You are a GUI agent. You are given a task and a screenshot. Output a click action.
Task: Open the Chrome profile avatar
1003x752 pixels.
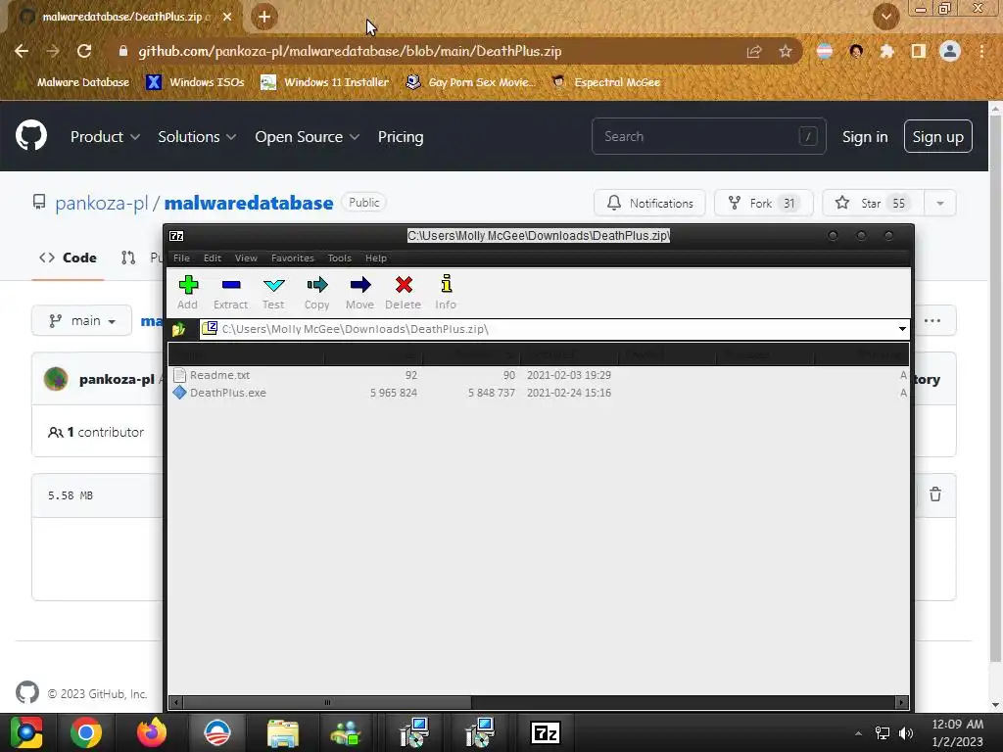(950, 51)
